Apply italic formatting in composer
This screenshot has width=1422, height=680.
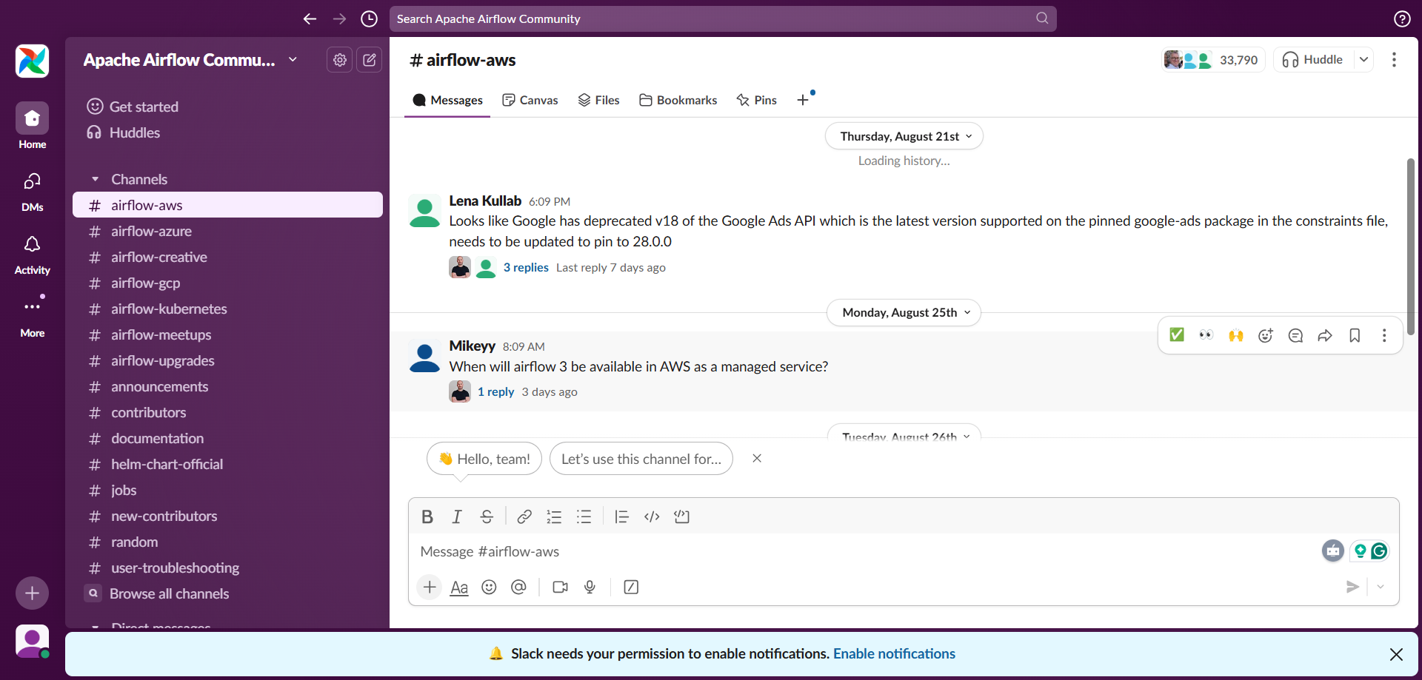click(x=457, y=516)
